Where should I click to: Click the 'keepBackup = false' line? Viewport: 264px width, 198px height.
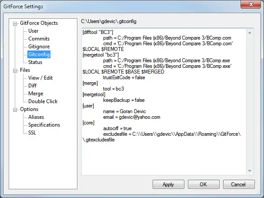124,100
